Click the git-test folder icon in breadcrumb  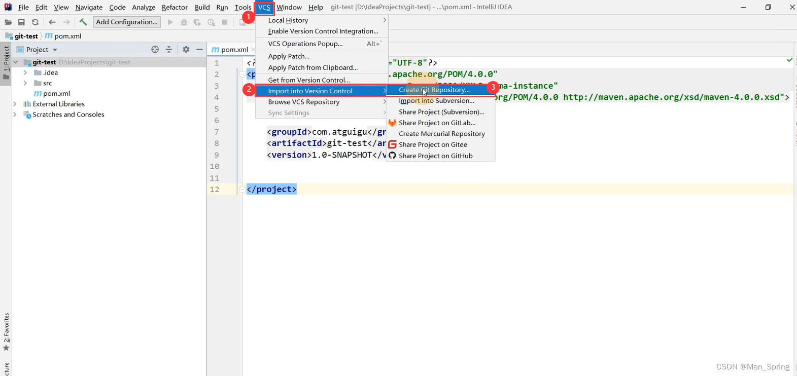[x=9, y=36]
